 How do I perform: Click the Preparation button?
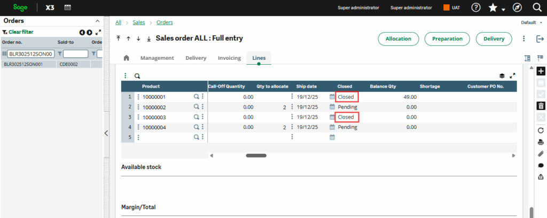click(447, 38)
